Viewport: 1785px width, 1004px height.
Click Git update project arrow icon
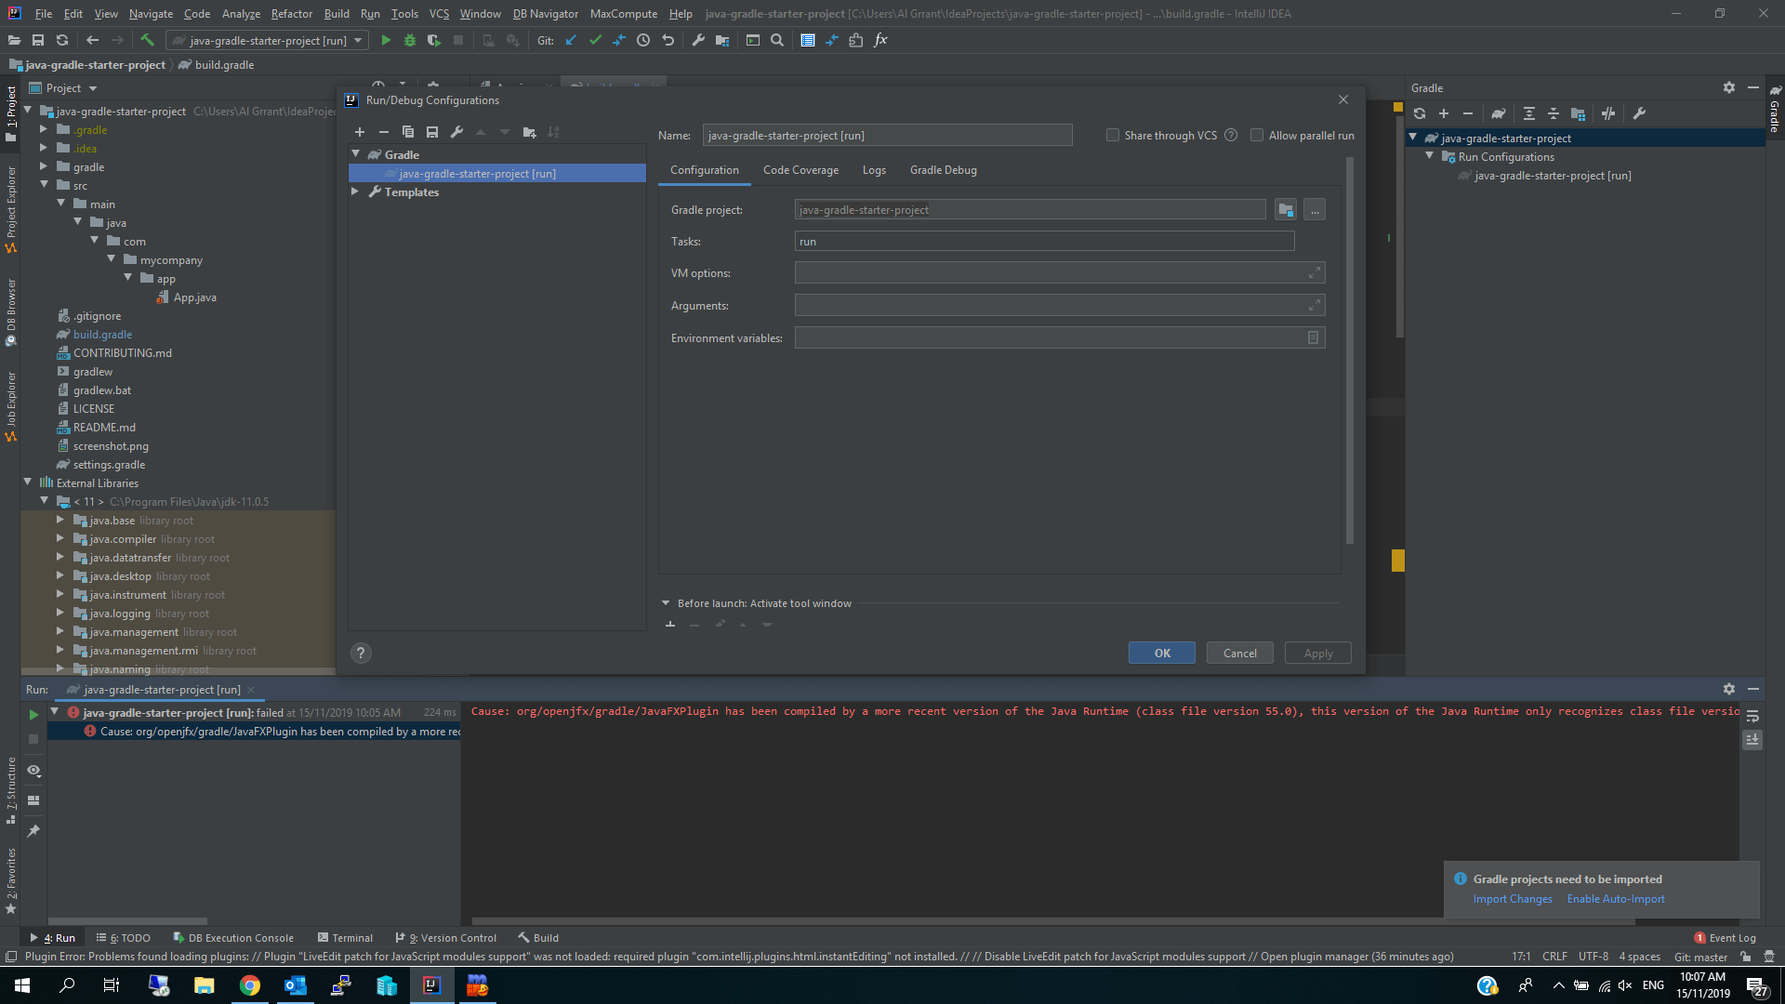571,40
